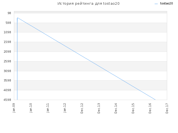Select the Dec.13 x-axis label
The width and height of the screenshot is (178, 133).
tap(99, 108)
